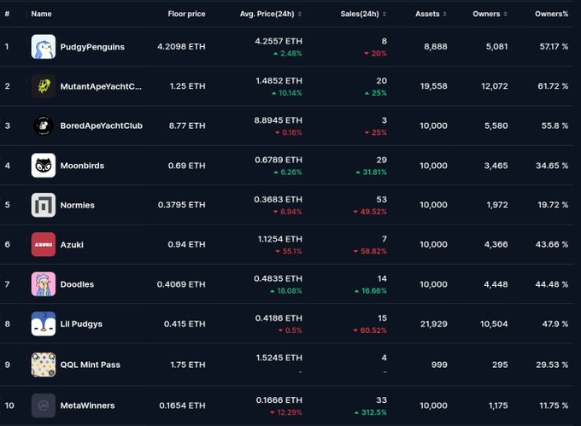Open the Normies collection name
The image size is (581, 426).
coord(77,205)
